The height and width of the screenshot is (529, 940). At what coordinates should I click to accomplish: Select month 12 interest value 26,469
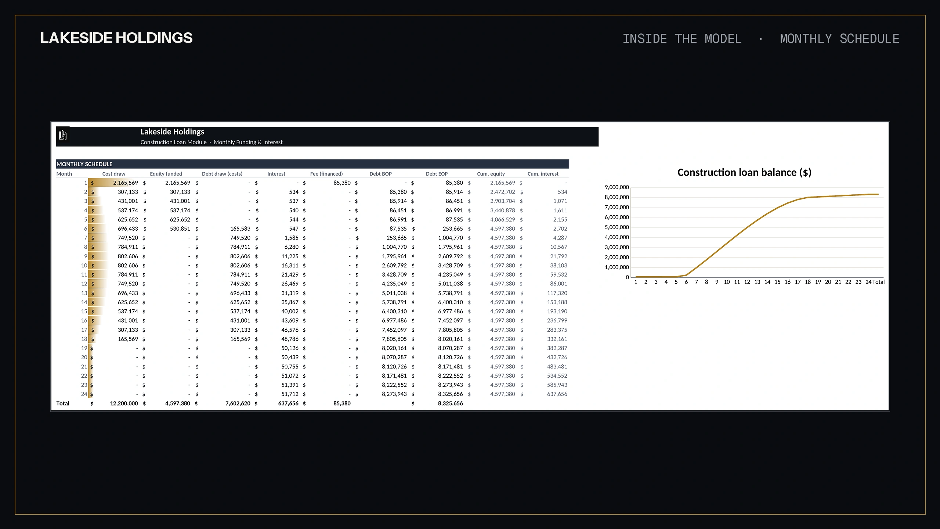(x=290, y=284)
